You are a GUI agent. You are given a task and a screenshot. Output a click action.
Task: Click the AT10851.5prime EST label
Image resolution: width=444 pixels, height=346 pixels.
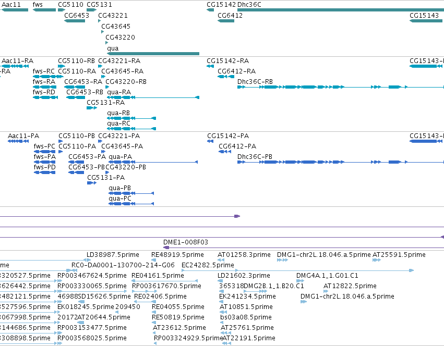tap(246, 307)
